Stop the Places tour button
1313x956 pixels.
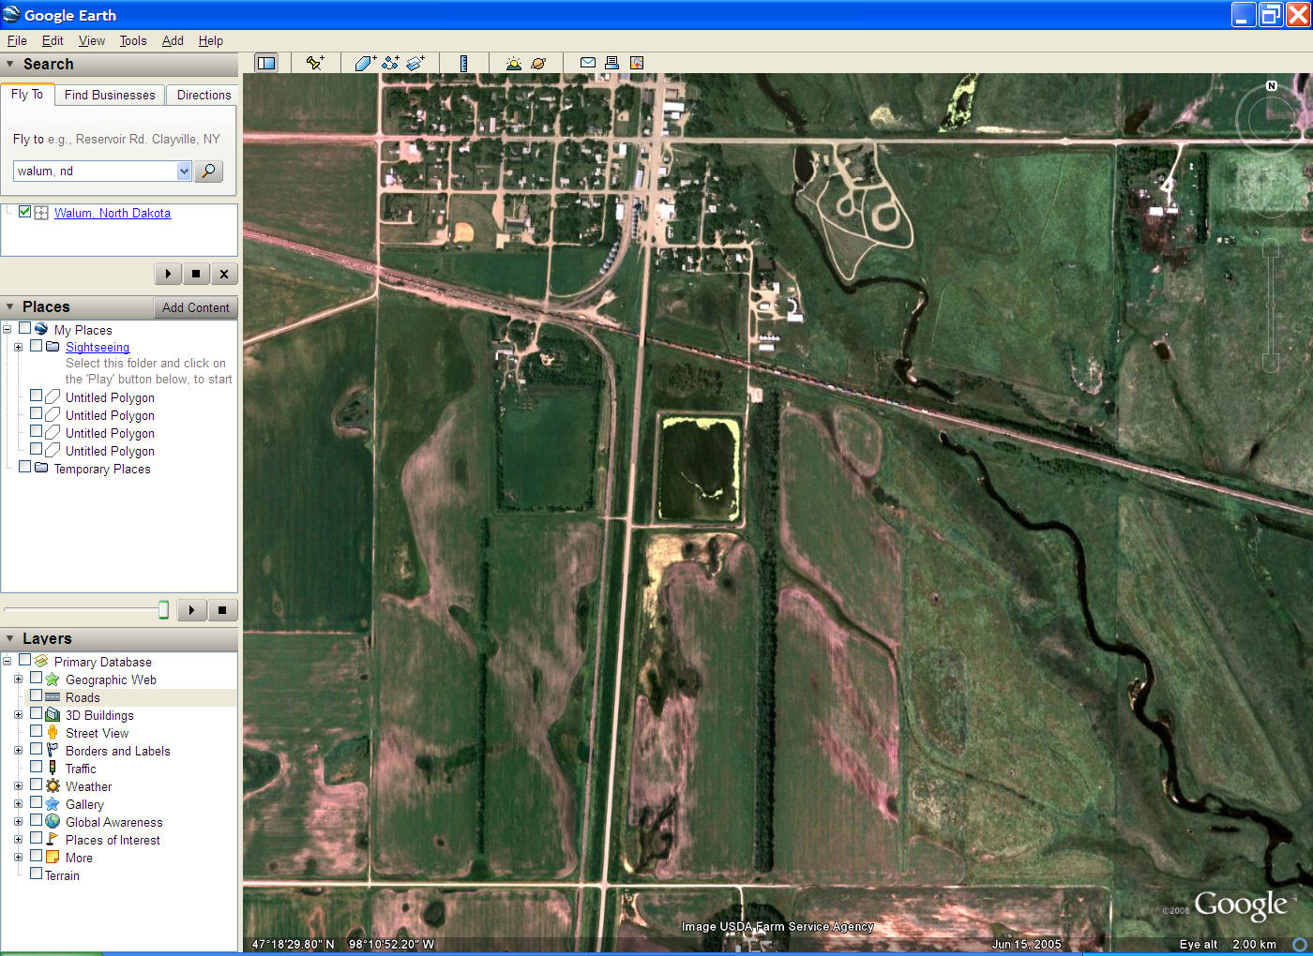point(222,610)
